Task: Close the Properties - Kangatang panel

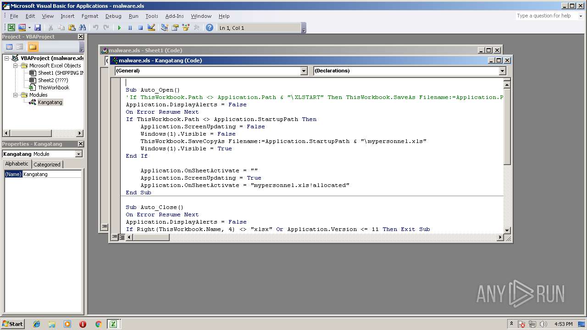Action: tap(81, 144)
